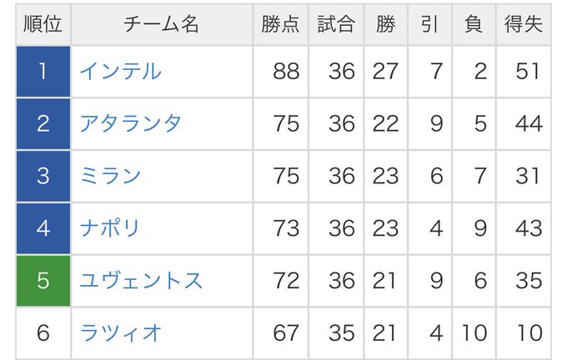
Task: Open the アタランタ team link
Action: coord(130,123)
